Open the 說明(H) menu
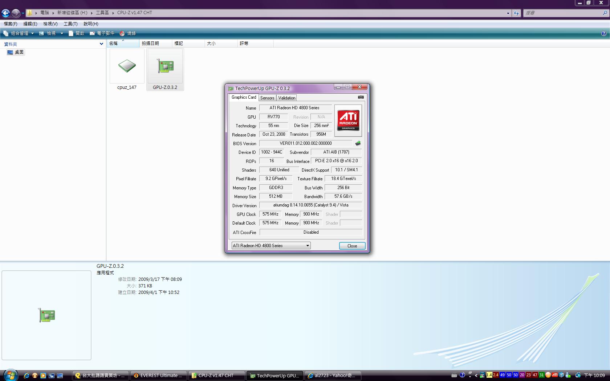Screen dimensions: 610x381 pyautogui.click(x=91, y=24)
